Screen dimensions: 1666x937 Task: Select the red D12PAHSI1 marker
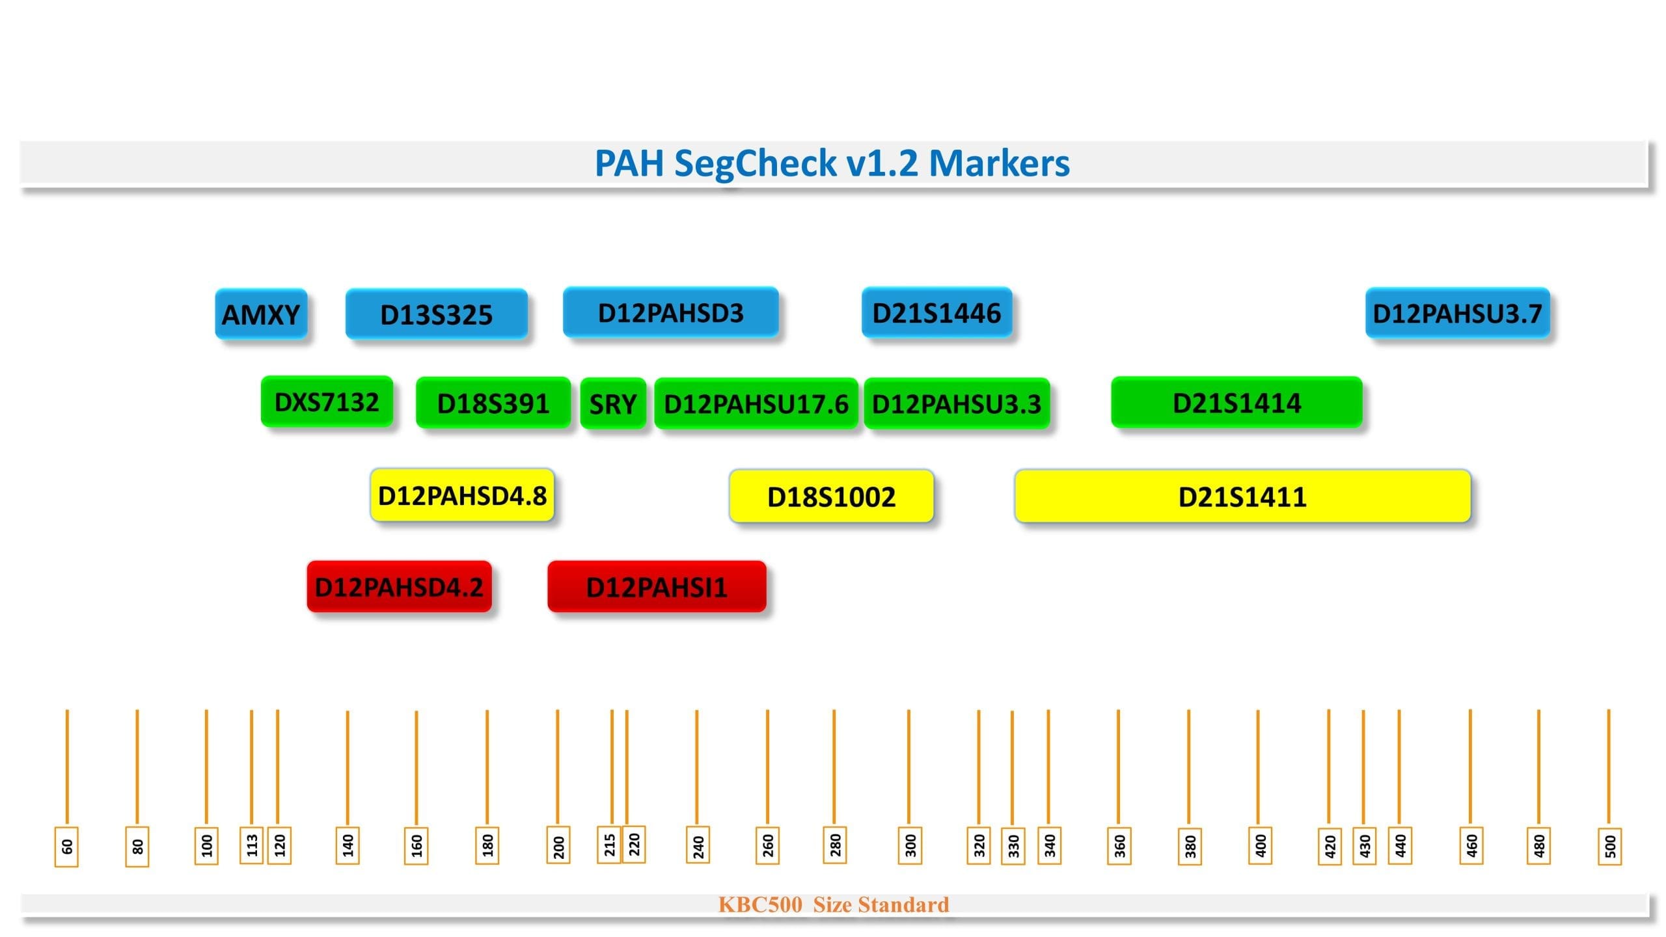click(x=657, y=587)
